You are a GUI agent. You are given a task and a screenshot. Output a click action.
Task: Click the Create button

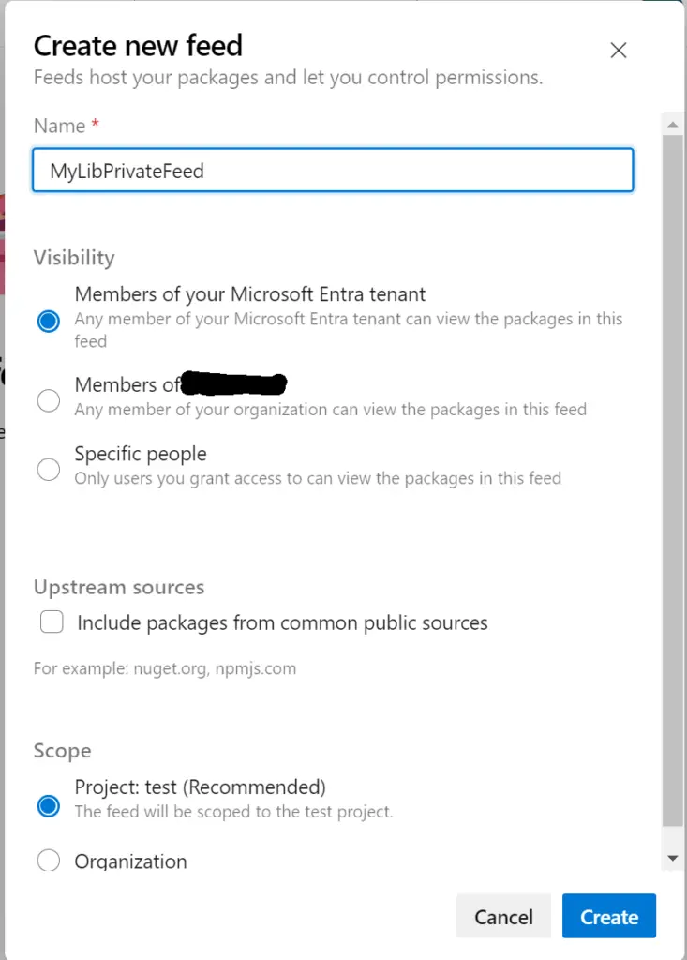click(x=609, y=916)
